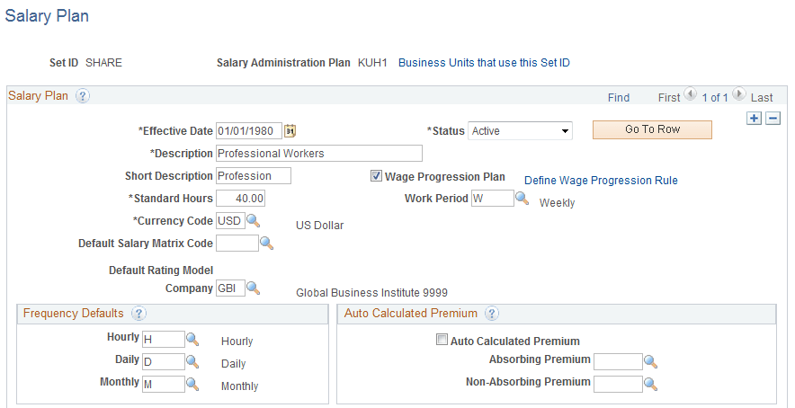
Task: Look up Currency Code values
Action: (x=254, y=220)
